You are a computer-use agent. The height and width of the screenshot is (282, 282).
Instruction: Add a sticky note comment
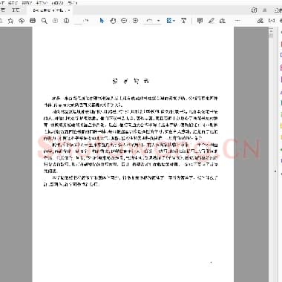tap(200, 21)
